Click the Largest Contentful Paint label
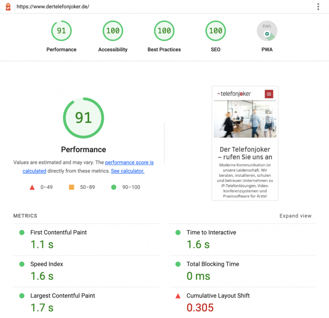 pos(63,296)
